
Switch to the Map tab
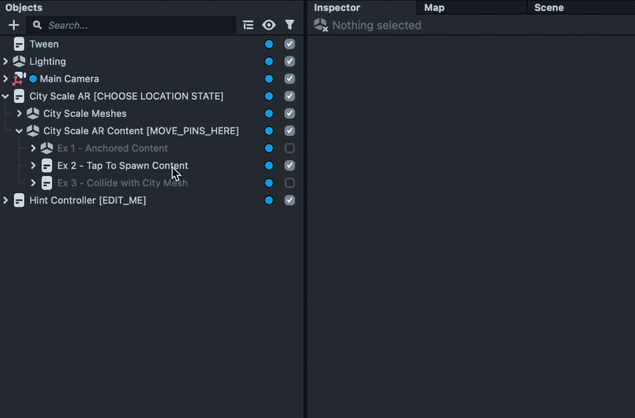pos(434,7)
